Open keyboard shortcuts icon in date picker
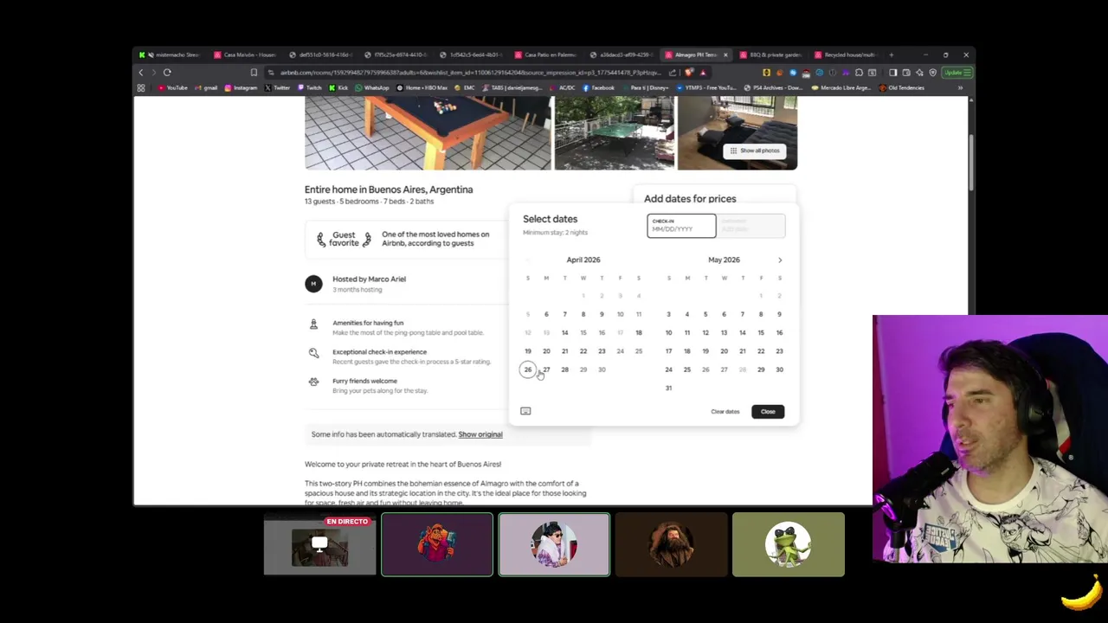Viewport: 1108px width, 623px height. 525,411
